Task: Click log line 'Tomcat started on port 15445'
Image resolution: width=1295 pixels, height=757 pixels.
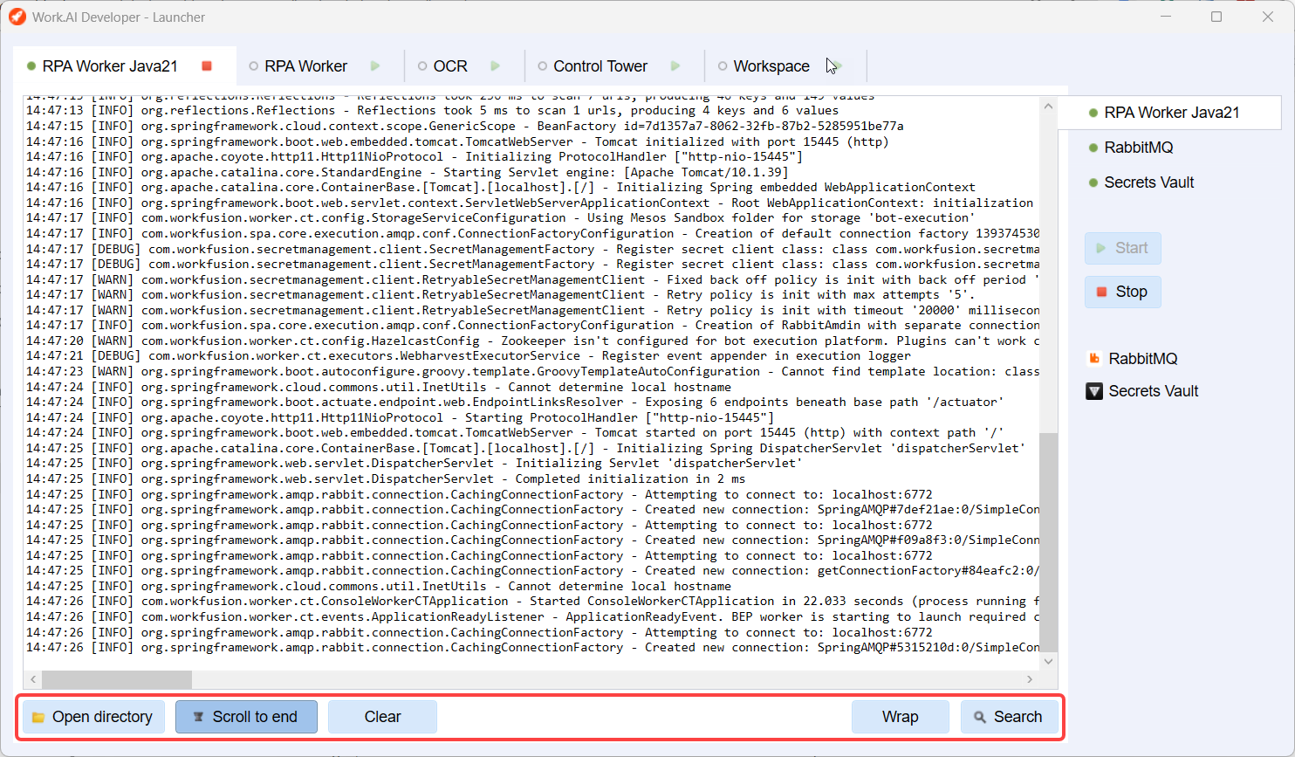Action: pyautogui.click(x=514, y=433)
